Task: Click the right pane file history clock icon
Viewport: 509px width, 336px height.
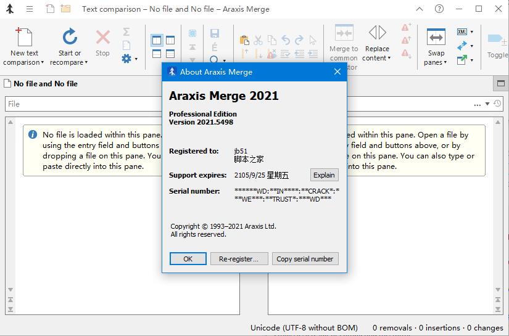Action: [497, 104]
